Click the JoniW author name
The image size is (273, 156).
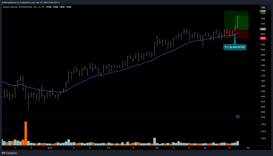click(5, 2)
